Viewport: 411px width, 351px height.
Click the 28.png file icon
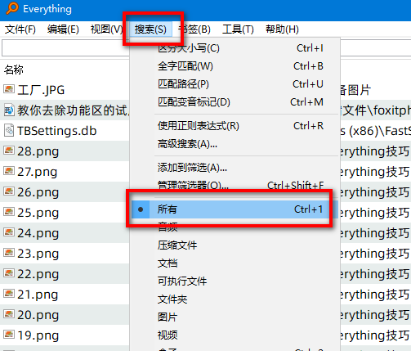click(9, 151)
